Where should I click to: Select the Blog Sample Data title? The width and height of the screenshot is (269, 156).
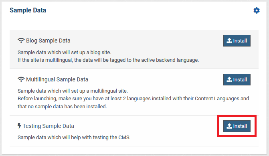(x=48, y=41)
